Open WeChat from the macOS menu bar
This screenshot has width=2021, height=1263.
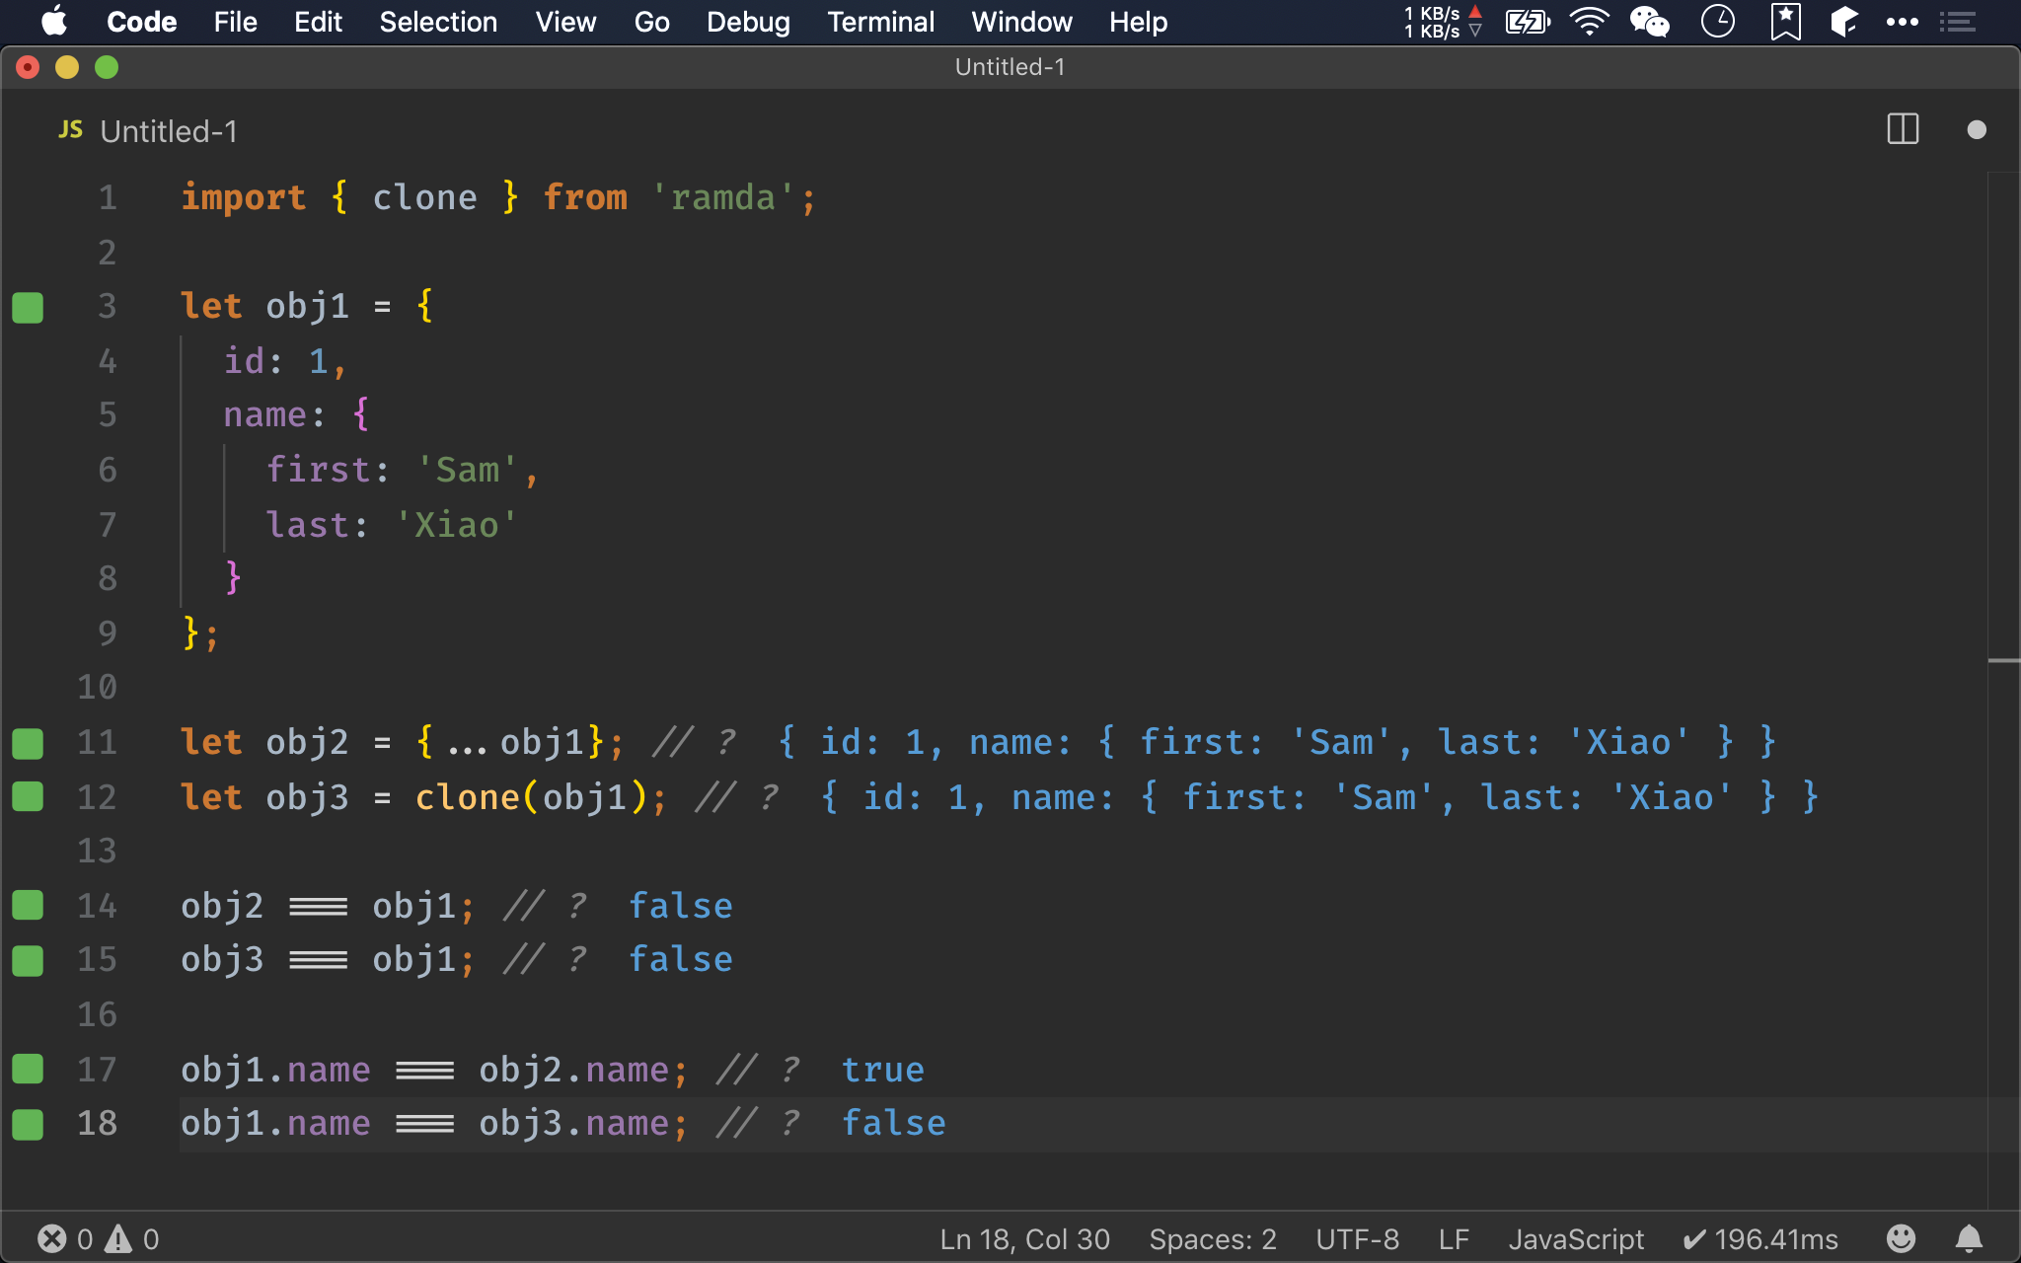click(x=1649, y=22)
